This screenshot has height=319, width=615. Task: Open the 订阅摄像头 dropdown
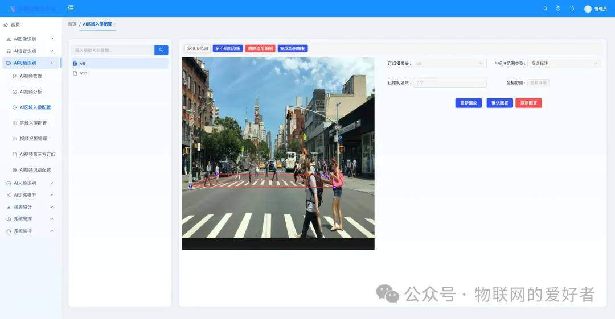click(449, 64)
